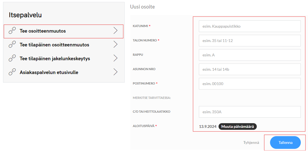The width and height of the screenshot is (308, 153).
Task: Click link icon beside Tee tilapäinen jakelunkeskeytys
Action: pos(12,58)
